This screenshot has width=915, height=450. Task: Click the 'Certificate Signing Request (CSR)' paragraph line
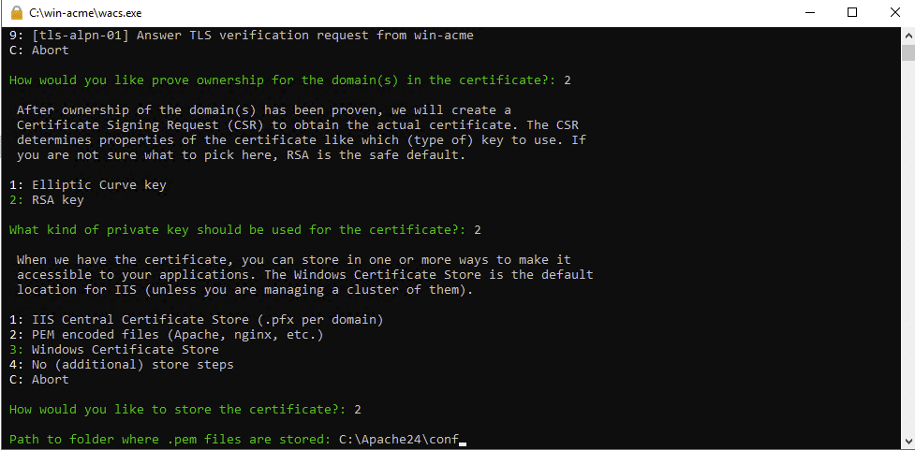tap(298, 124)
